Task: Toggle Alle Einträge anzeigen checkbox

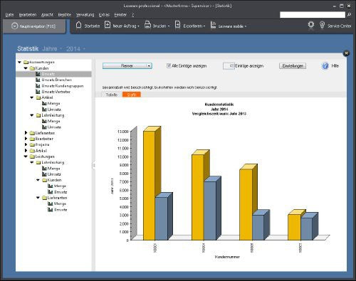Action: pos(169,65)
